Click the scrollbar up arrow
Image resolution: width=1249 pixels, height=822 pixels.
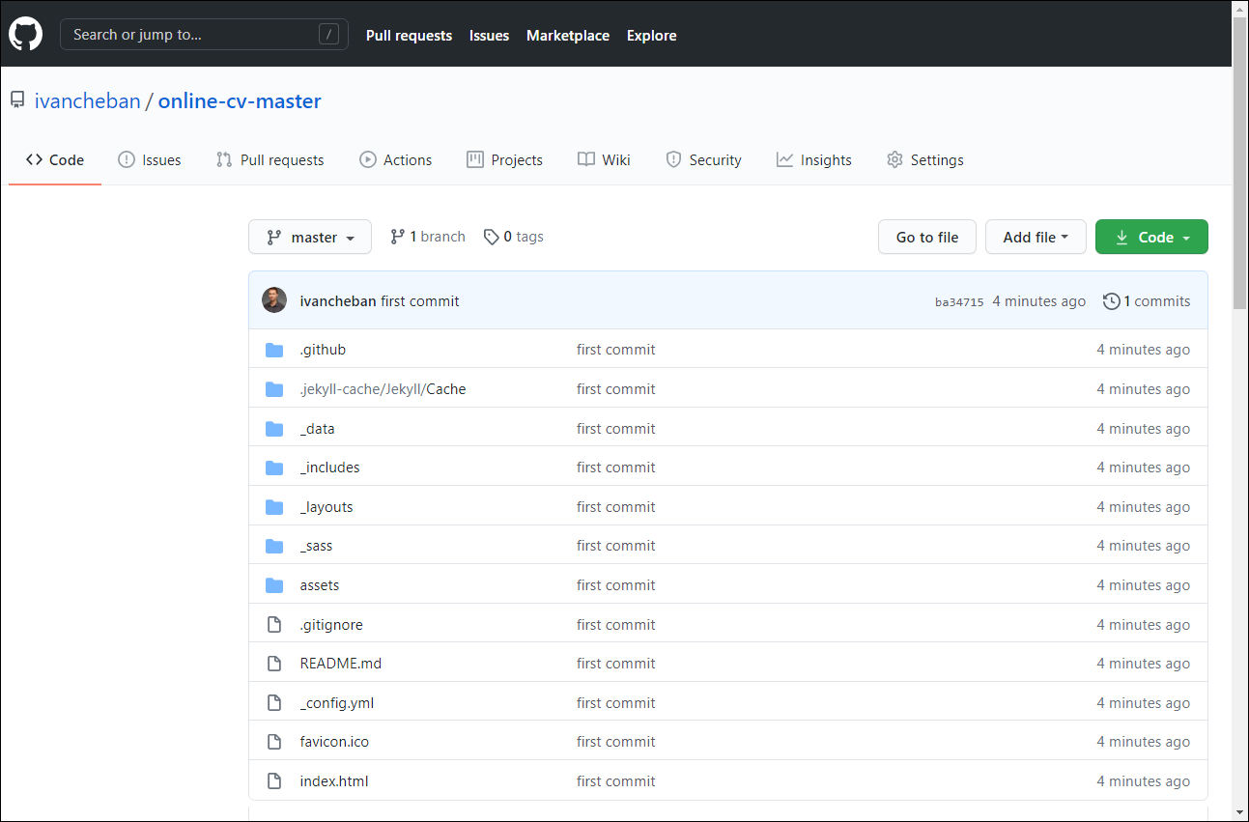coord(1240,8)
